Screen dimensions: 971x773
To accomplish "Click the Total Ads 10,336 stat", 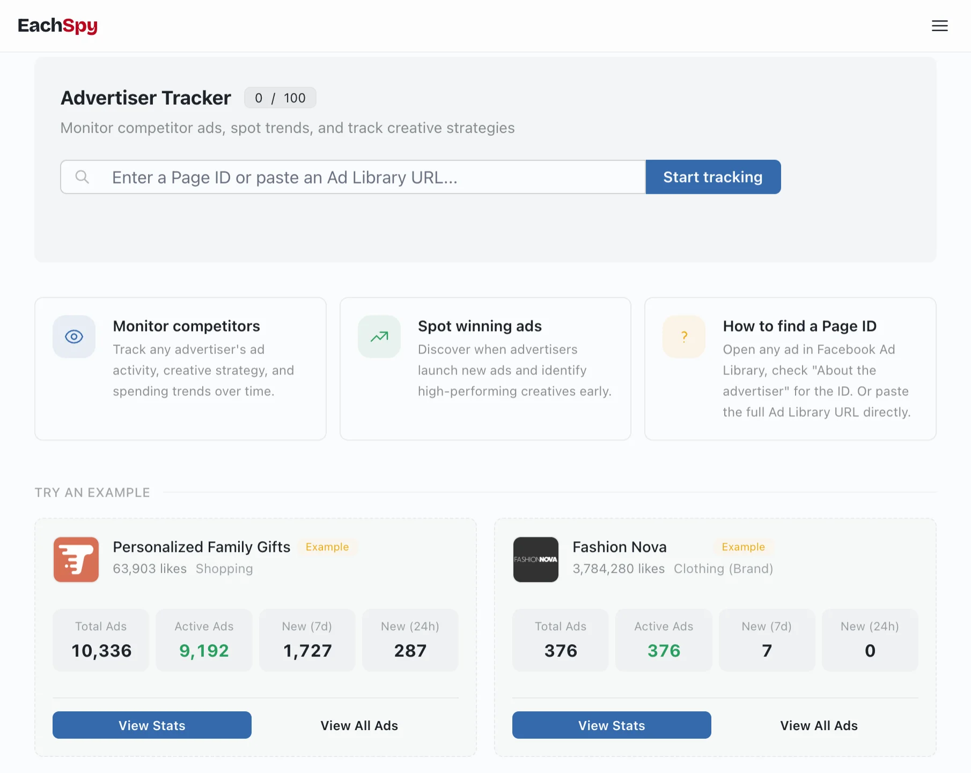I will click(x=101, y=640).
